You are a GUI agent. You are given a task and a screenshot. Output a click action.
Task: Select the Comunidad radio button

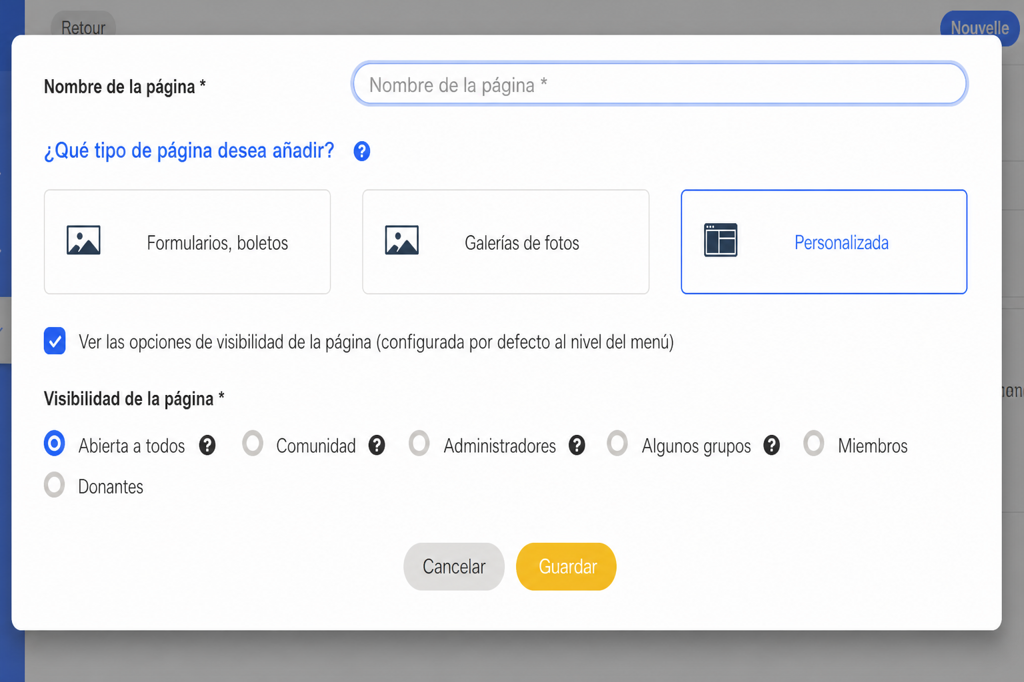click(x=253, y=444)
